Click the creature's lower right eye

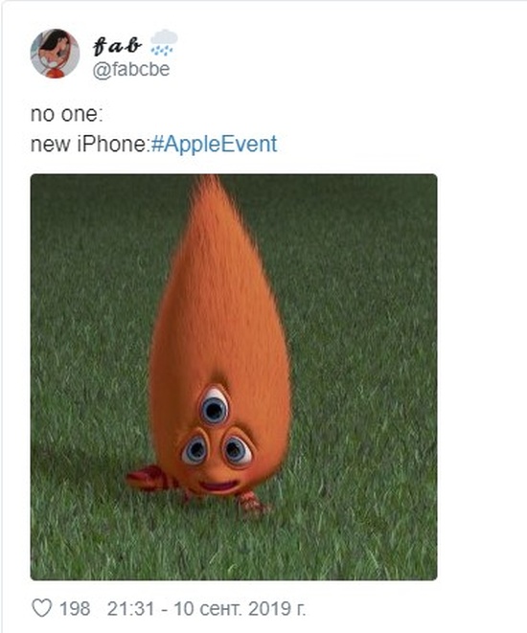tap(237, 449)
